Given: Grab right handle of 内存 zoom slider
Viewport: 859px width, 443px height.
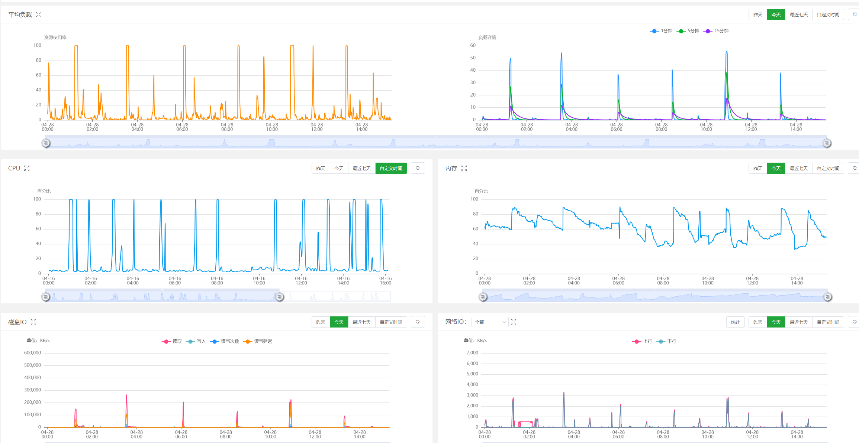Looking at the screenshot, I should 828,297.
